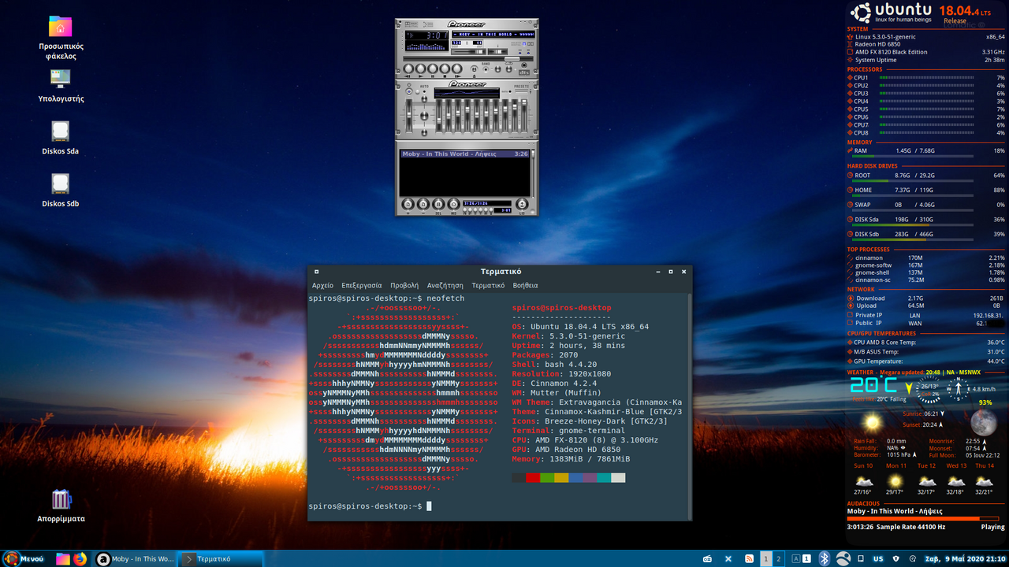1009x567 pixels.
Task: Switch to the Τερματικό taskbar window
Action: coord(221,559)
